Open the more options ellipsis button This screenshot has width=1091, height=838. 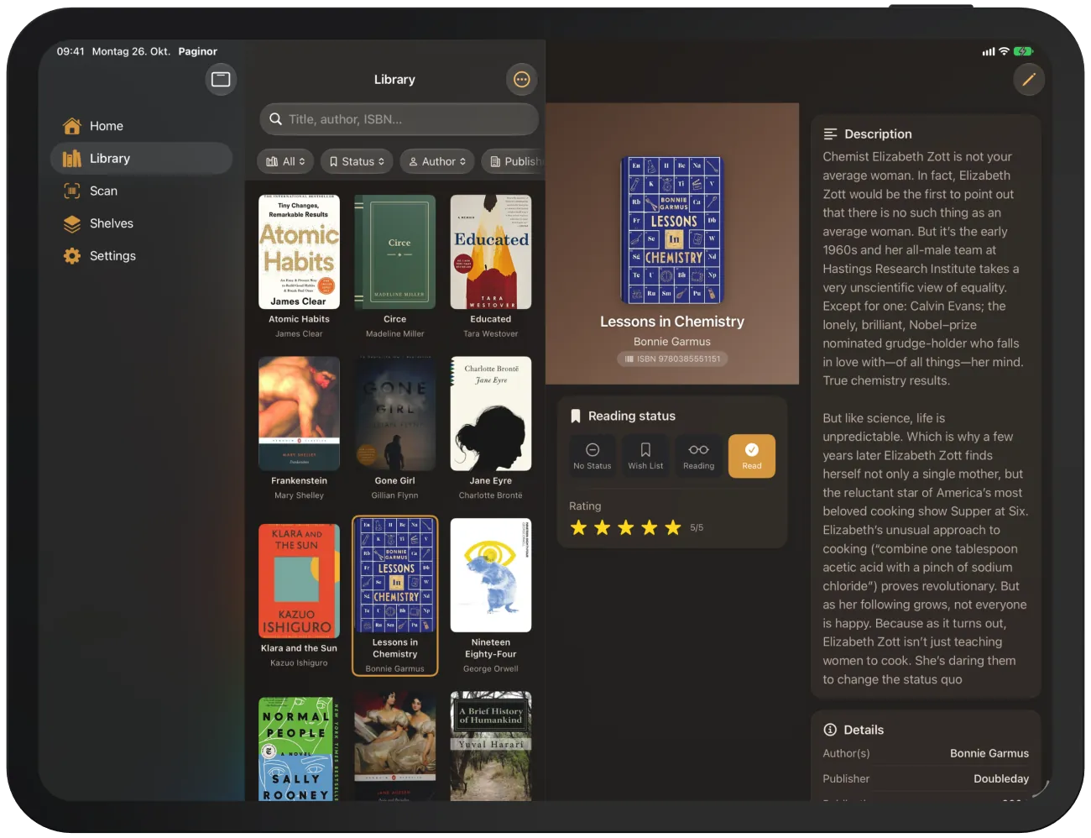522,80
